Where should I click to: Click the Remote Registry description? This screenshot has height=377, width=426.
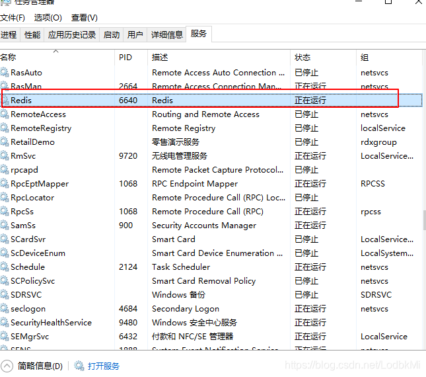pyautogui.click(x=184, y=128)
